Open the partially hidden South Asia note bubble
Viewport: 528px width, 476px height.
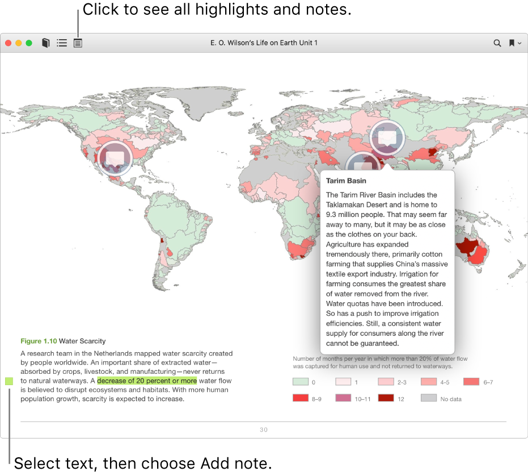coord(364,162)
